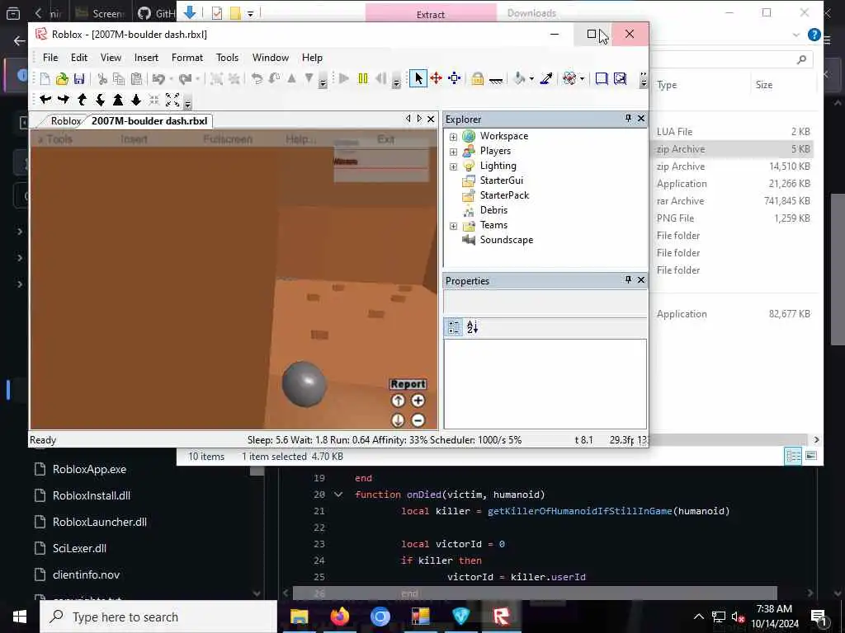
Task: Open the Insert menu
Action: point(146,58)
